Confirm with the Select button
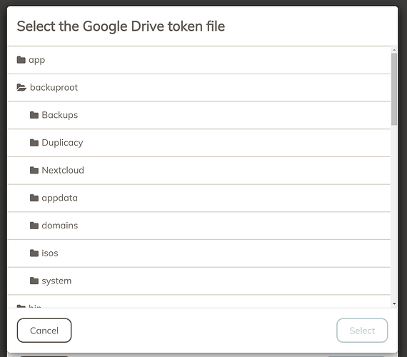Screen dimensions: 407x357 362,331
